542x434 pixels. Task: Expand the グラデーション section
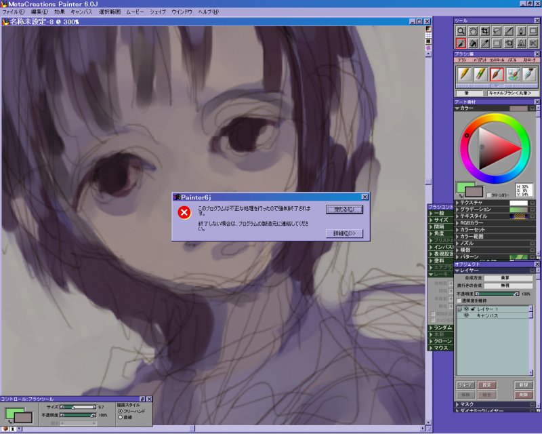pos(457,210)
